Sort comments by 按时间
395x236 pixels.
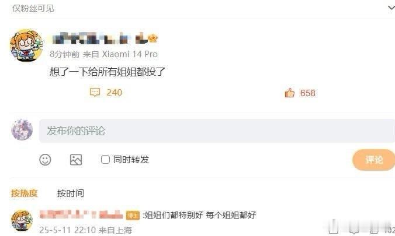pyautogui.click(x=71, y=193)
